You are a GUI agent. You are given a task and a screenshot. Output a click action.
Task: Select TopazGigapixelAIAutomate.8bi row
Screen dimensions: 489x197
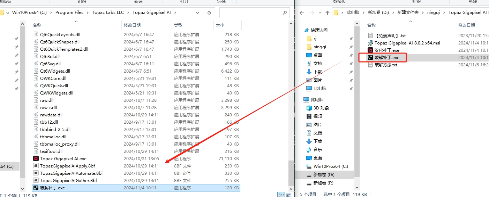136,173
